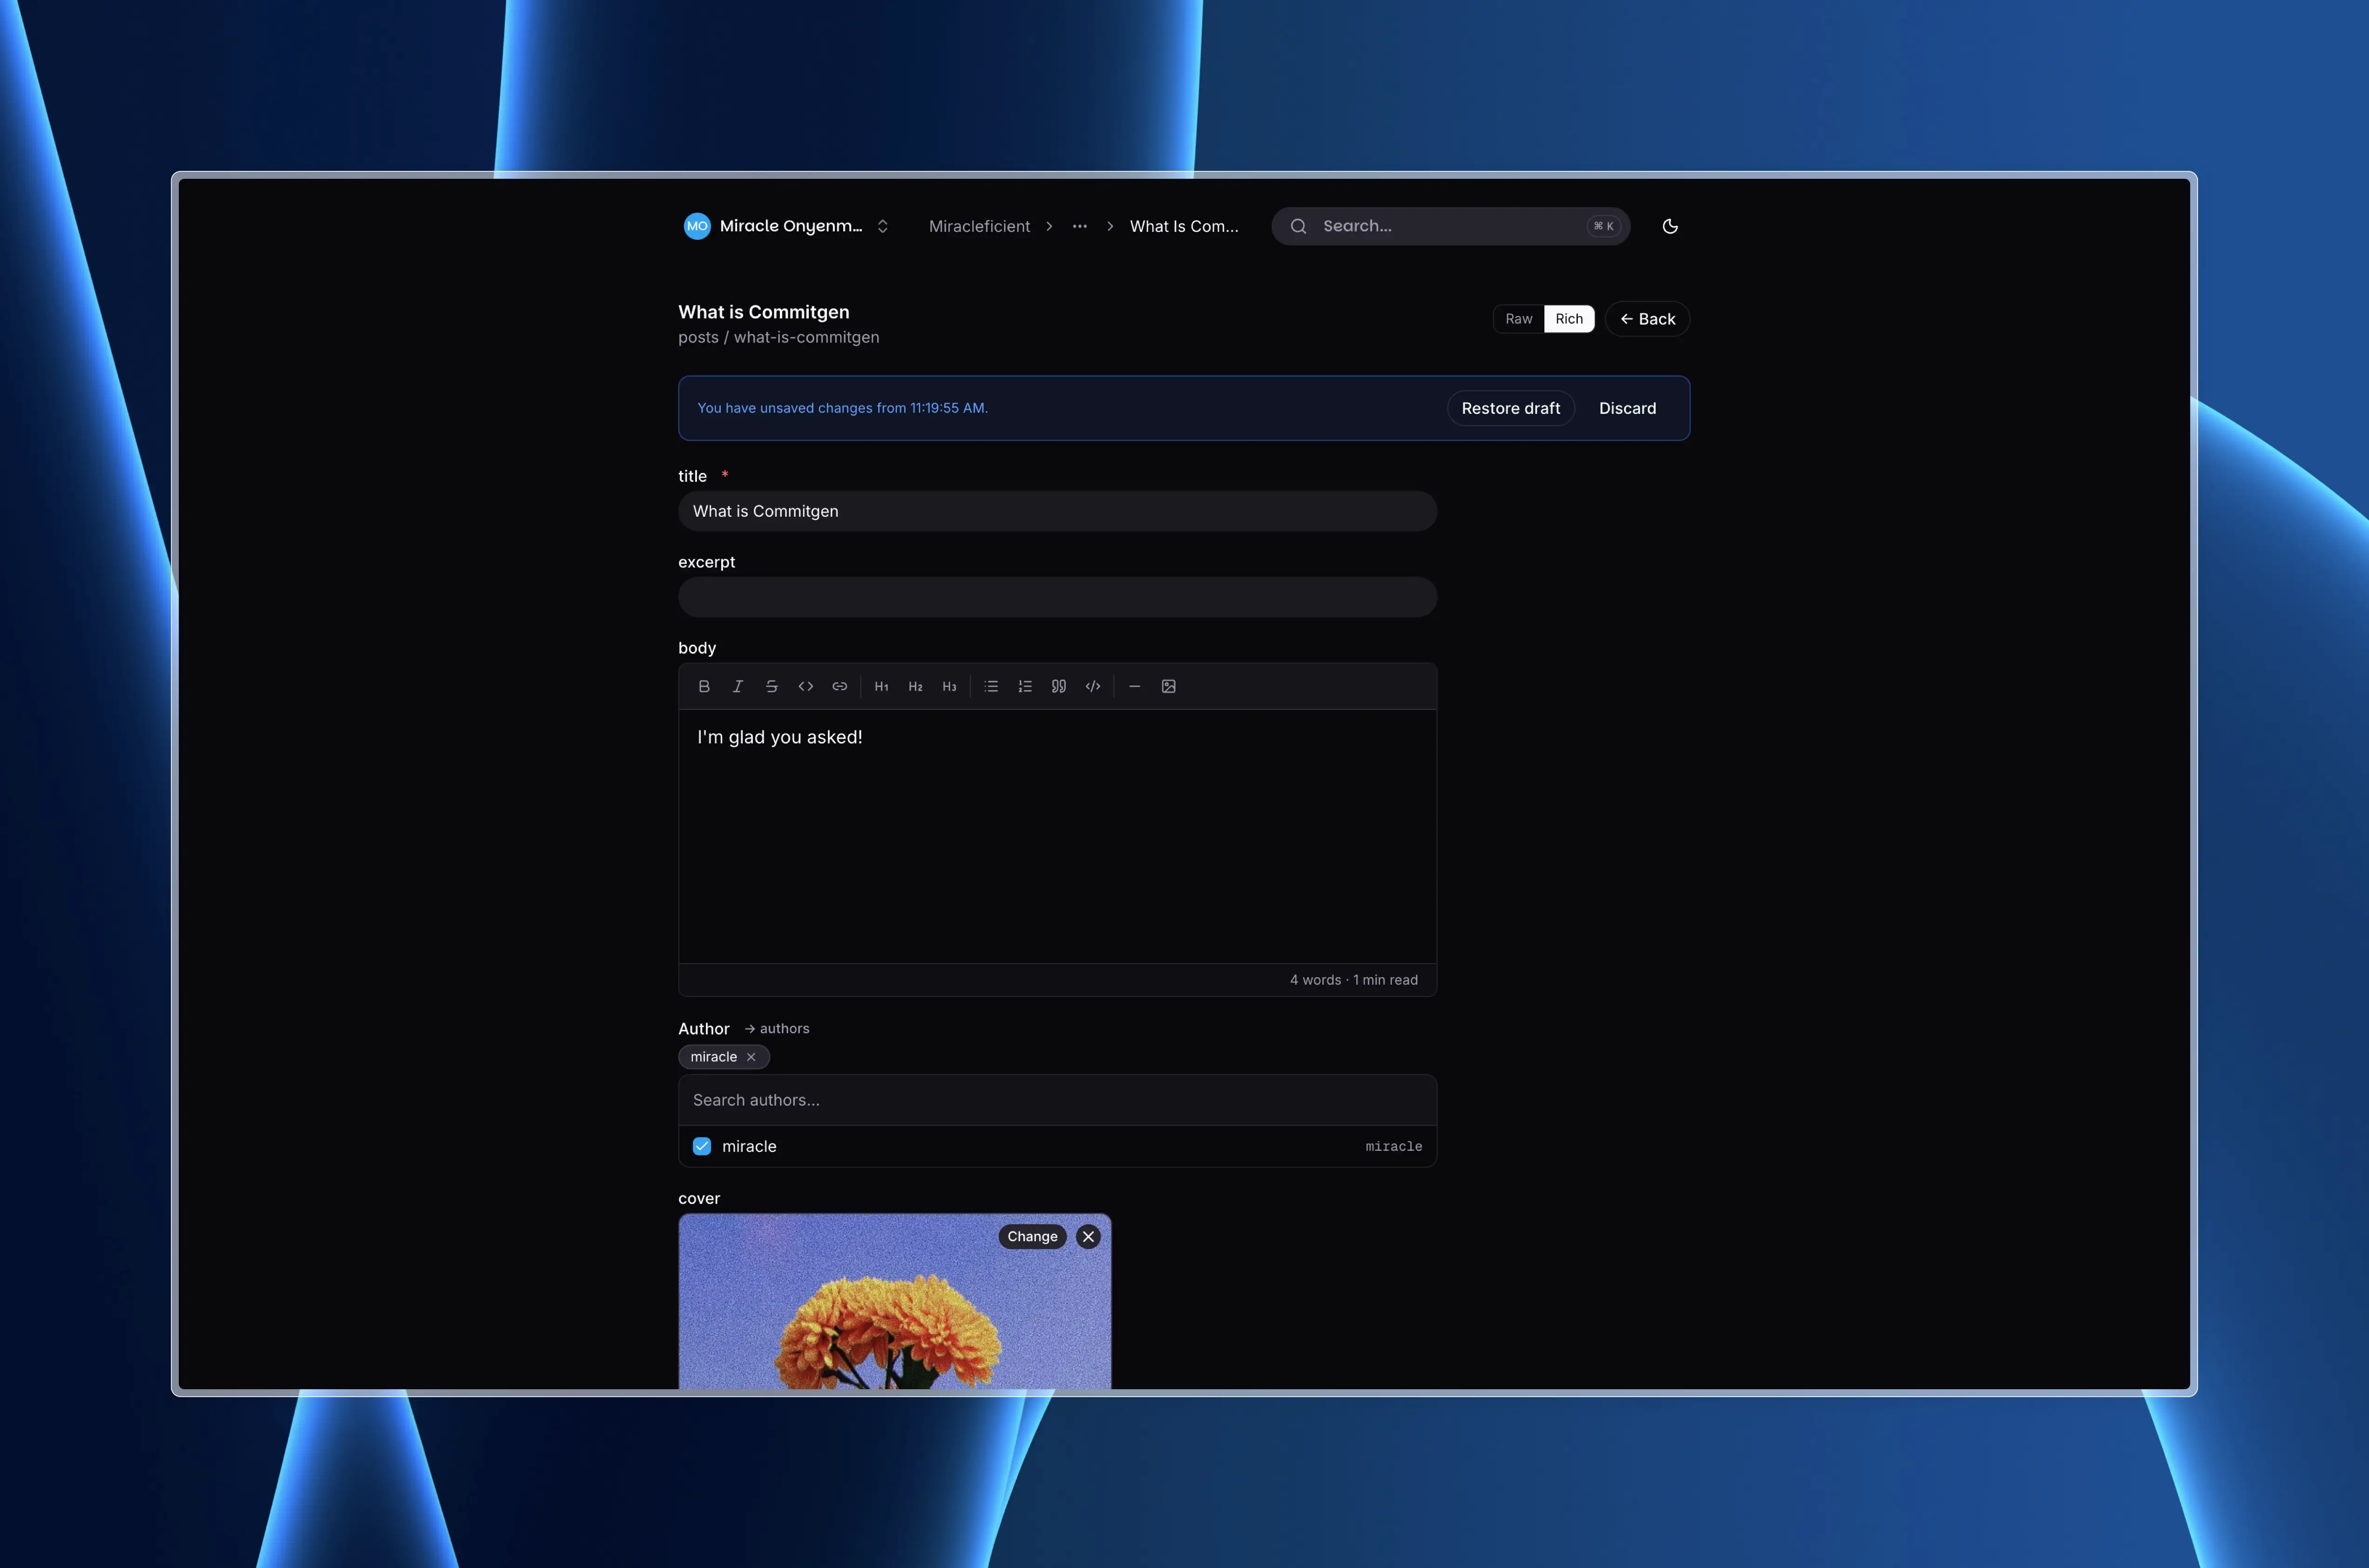The height and width of the screenshot is (1568, 2369).
Task: Insert a code block
Action: pos(1093,686)
